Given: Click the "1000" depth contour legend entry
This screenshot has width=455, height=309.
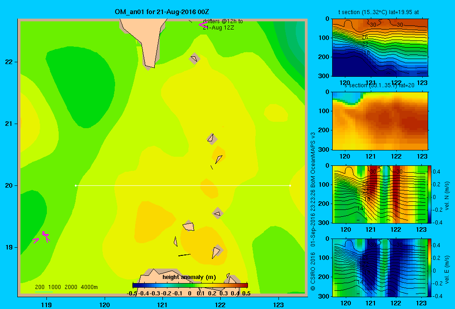Looking at the screenshot, I should (x=55, y=287).
